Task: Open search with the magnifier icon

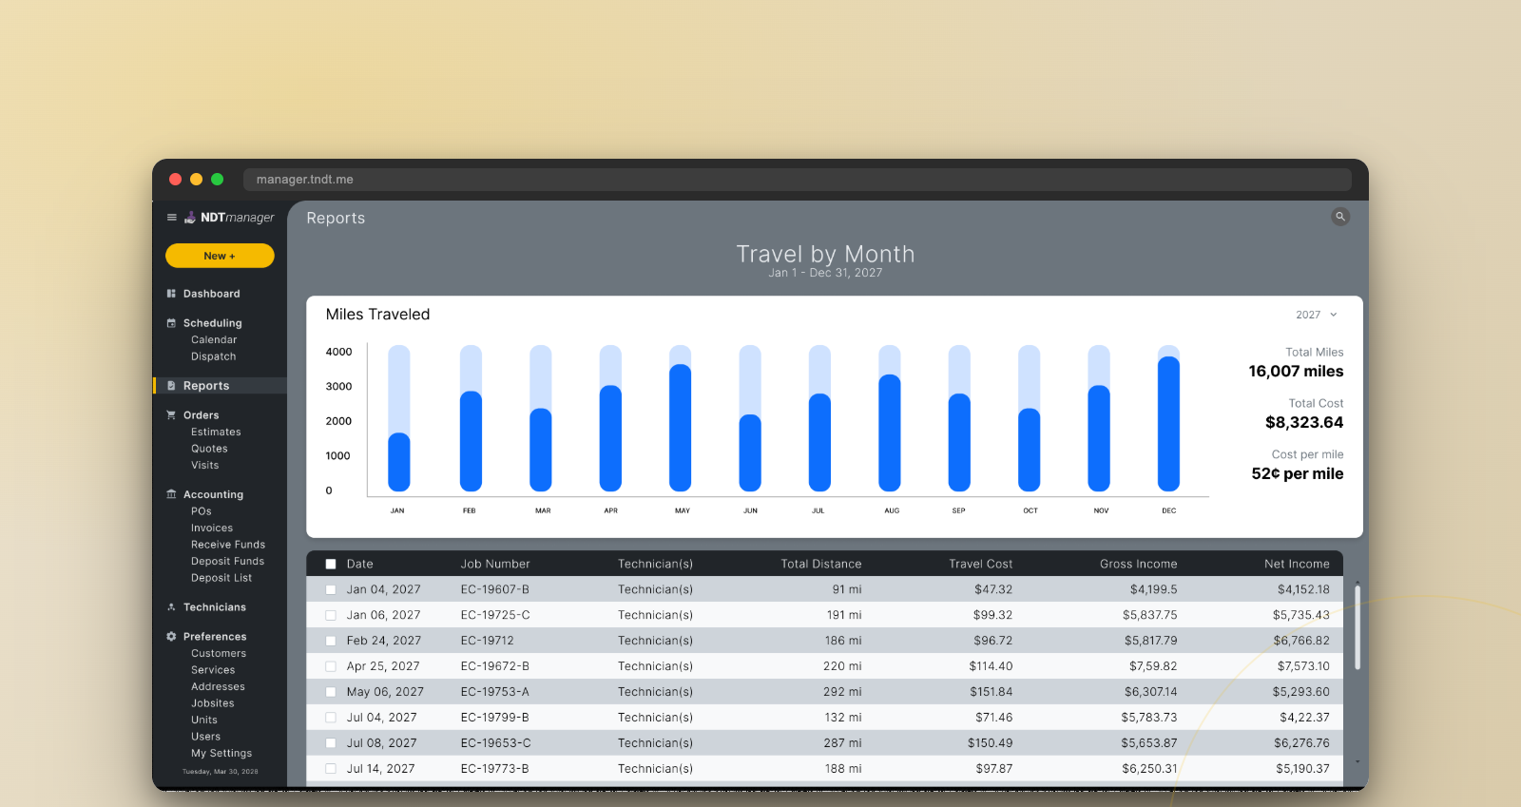Action: click(1340, 217)
